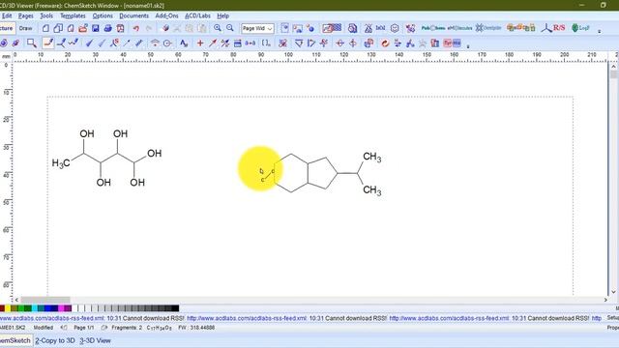Click the red plus charge tool
The width and height of the screenshot is (619, 348).
coord(200,43)
